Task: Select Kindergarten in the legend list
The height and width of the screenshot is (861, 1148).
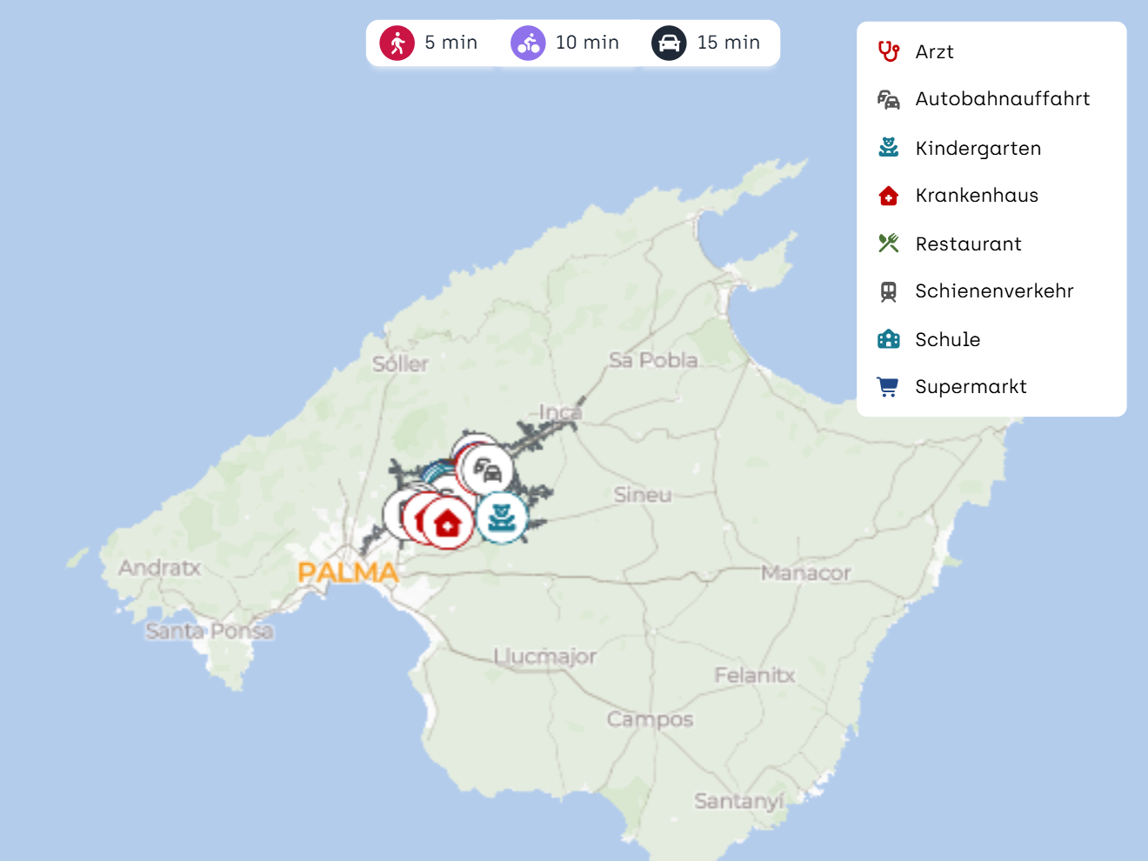Action: pos(978,149)
